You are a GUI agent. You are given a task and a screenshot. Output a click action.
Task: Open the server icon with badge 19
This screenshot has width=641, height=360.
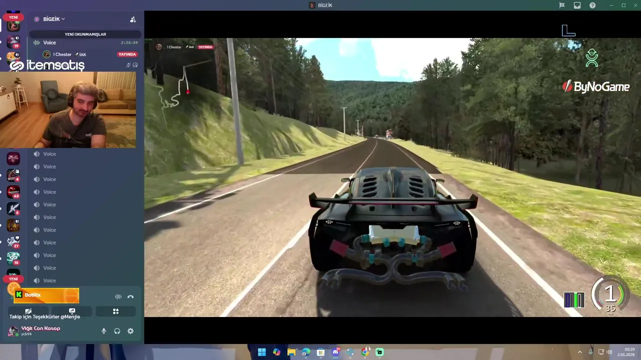click(13, 41)
